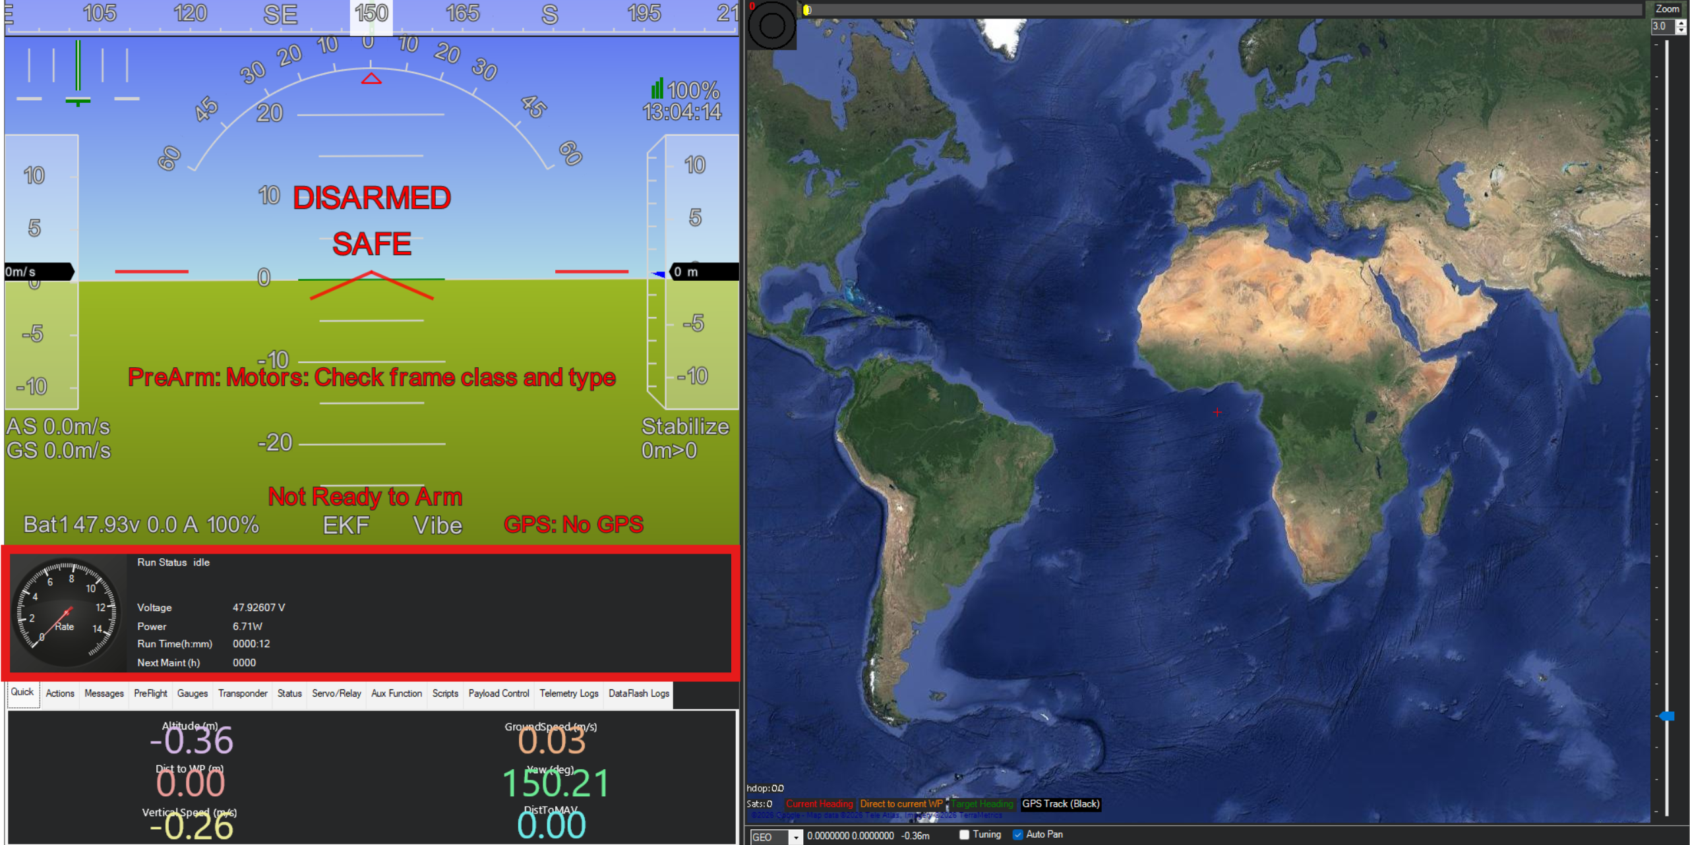
Task: Switch to the Actions tab
Action: (60, 693)
